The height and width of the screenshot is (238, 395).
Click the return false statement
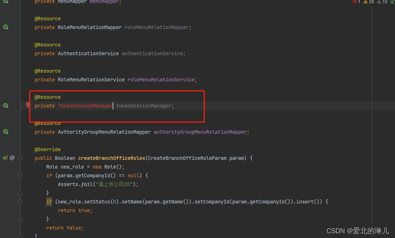coord(65,228)
